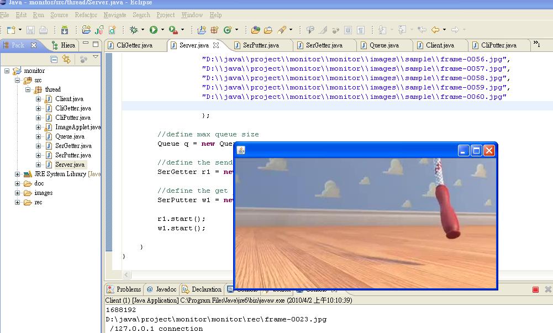
Task: Open the Javadoc view tab
Action: [162, 289]
